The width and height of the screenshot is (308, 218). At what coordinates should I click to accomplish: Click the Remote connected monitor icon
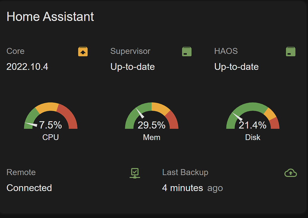135,173
